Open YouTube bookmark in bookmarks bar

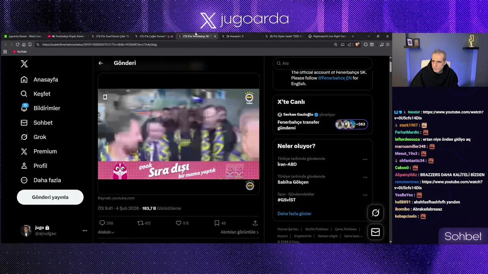(20, 52)
